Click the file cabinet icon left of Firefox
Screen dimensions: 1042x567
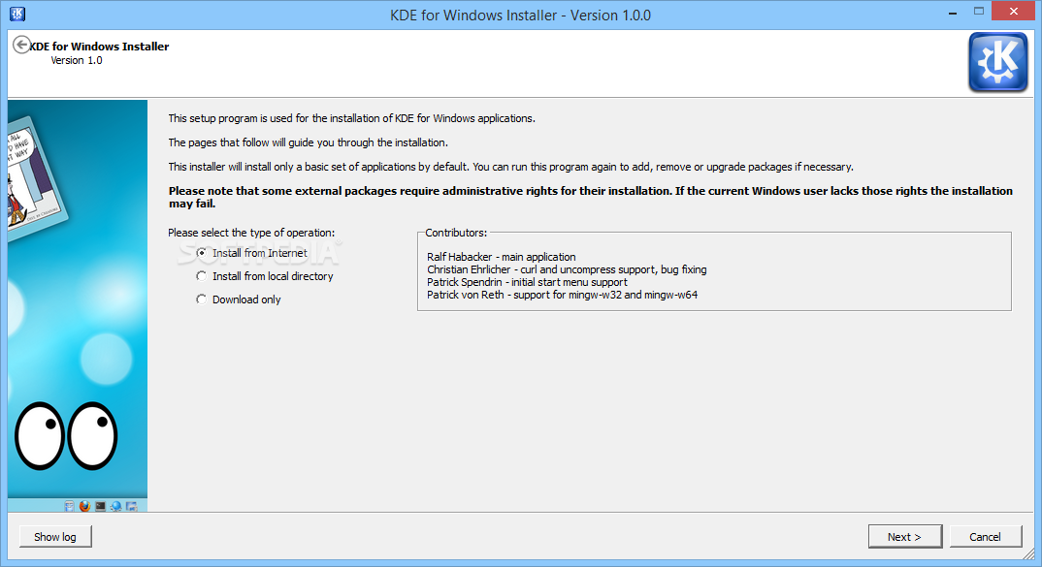(70, 506)
